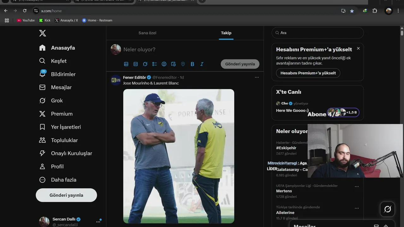
Task: Open the browser extensions puzzle icon
Action: pyautogui.click(x=375, y=11)
